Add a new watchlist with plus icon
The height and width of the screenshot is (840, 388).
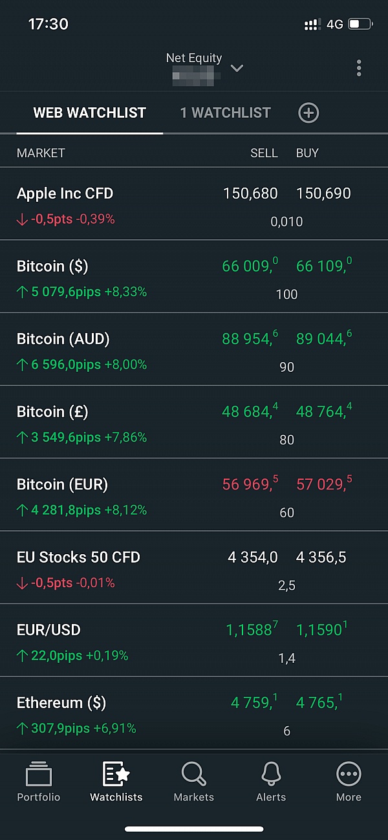308,113
